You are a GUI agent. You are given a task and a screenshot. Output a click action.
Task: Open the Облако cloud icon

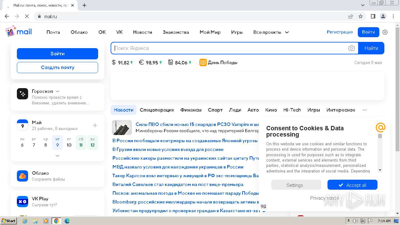22,176
